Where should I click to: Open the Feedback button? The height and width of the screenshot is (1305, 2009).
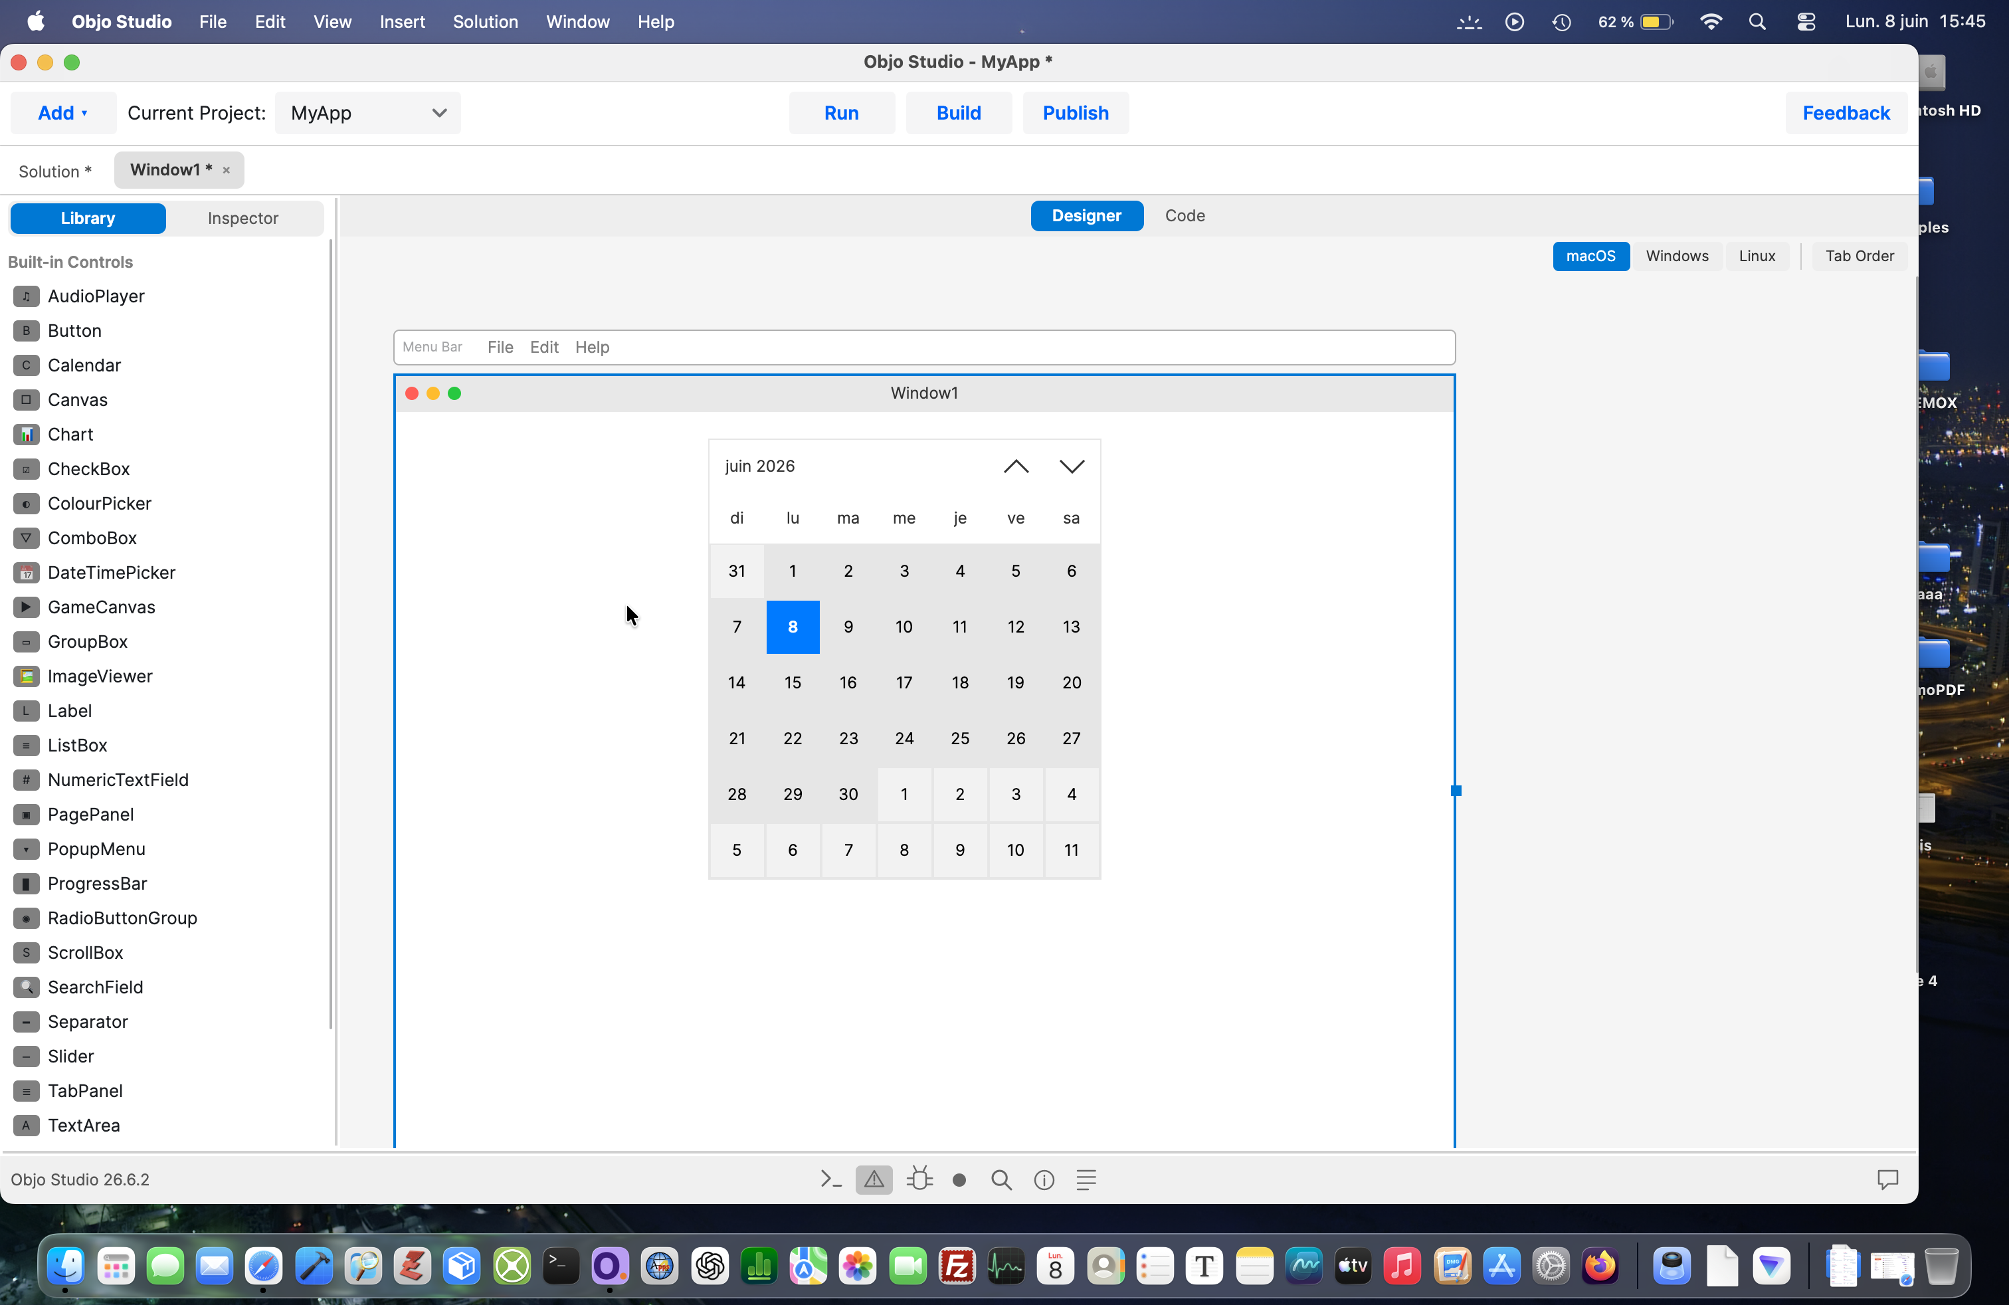[x=1846, y=112]
